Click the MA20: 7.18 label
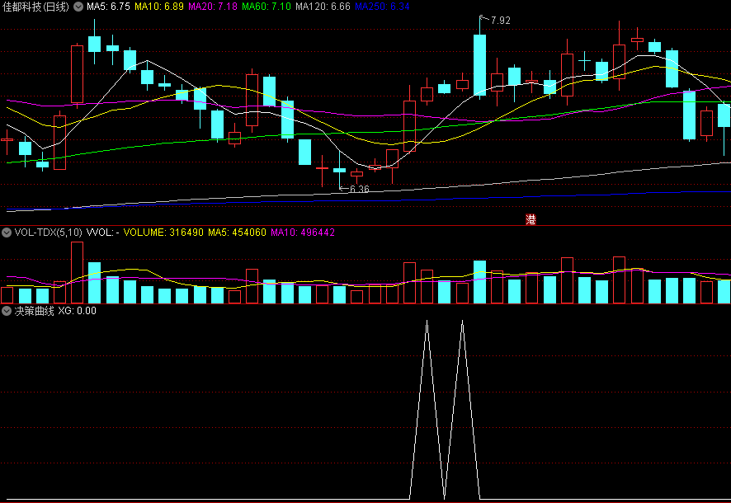Screen dimensions: 731x503 213,7
